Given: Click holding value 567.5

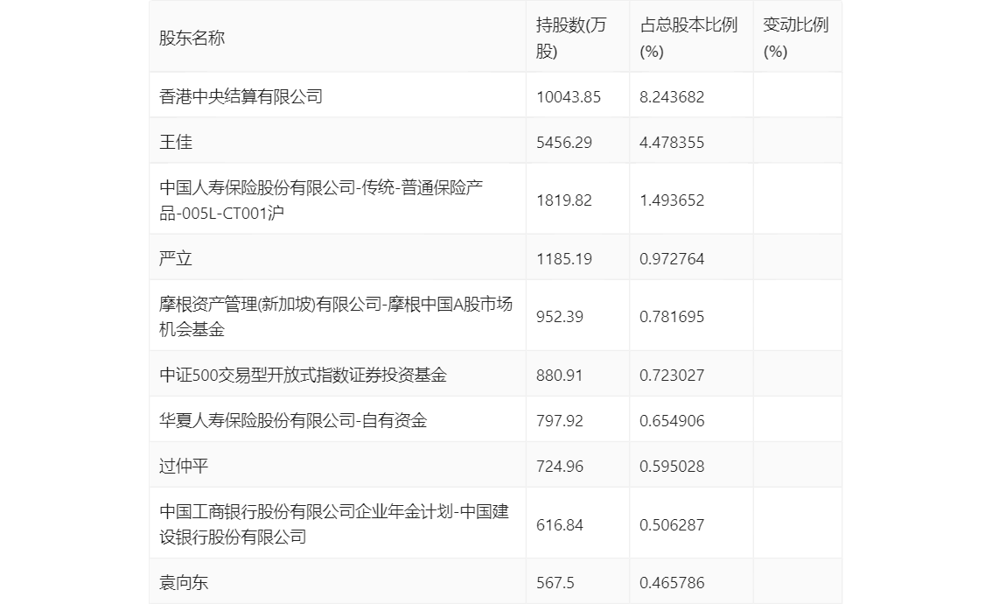Looking at the screenshot, I should coord(555,583).
